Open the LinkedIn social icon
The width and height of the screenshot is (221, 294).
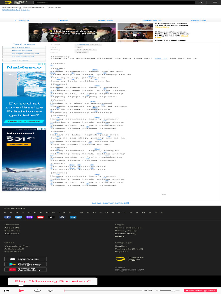point(73,217)
